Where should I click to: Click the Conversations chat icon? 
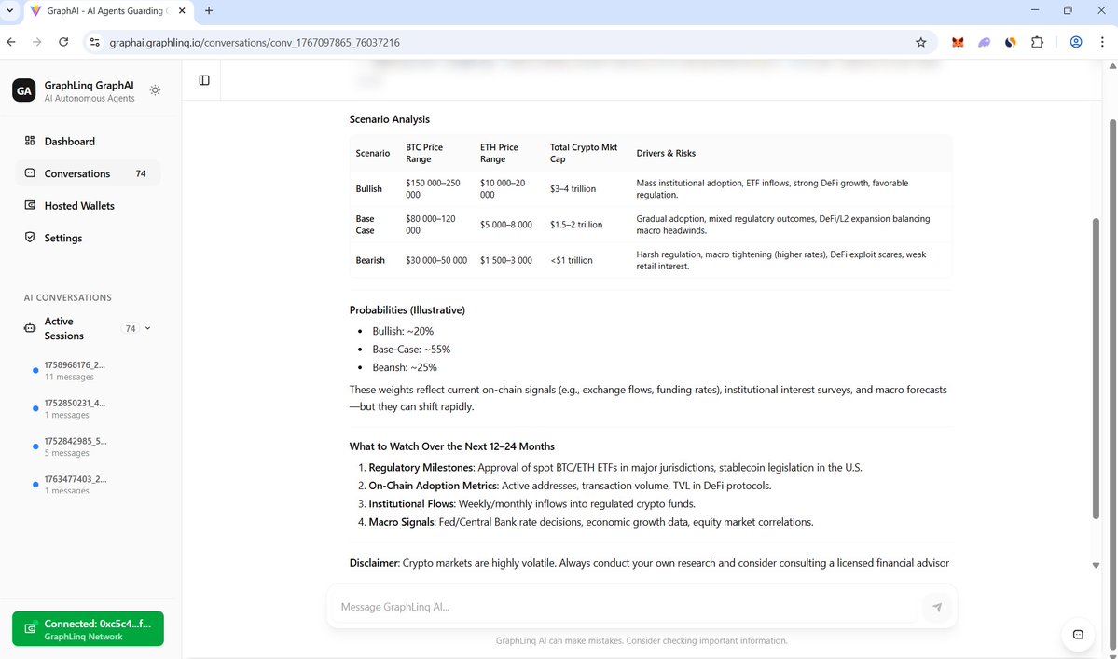(x=29, y=172)
